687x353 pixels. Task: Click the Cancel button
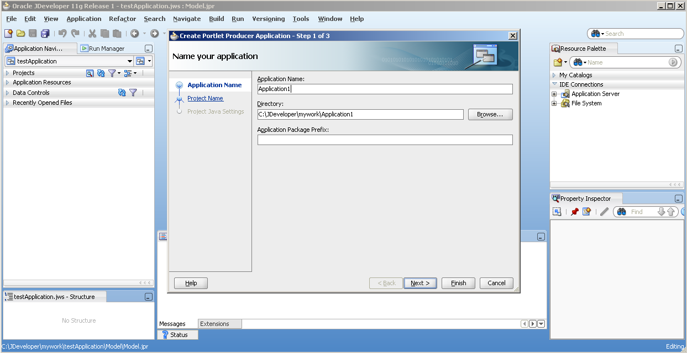[x=496, y=283]
